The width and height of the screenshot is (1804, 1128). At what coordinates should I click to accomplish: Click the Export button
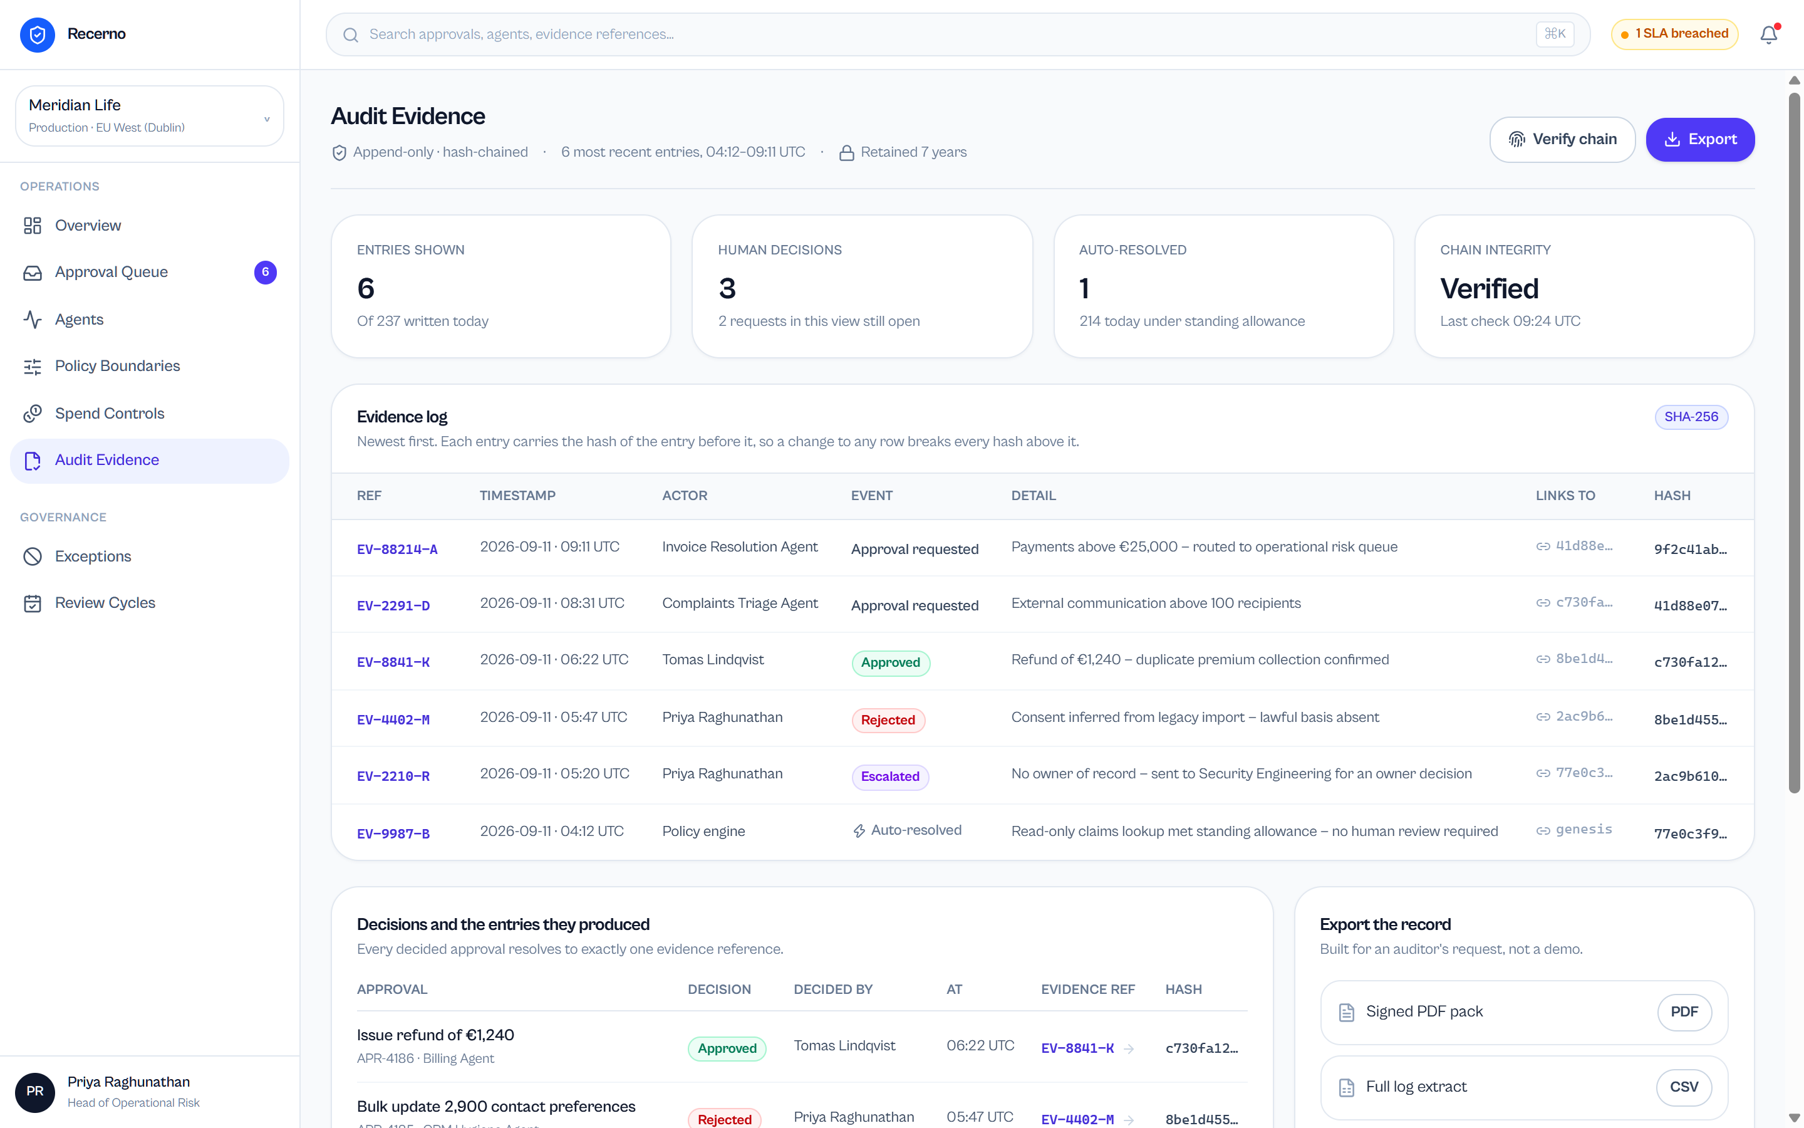[x=1699, y=140]
